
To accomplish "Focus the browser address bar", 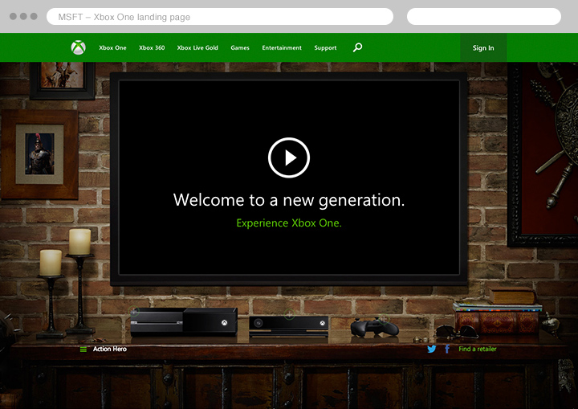I will click(220, 17).
